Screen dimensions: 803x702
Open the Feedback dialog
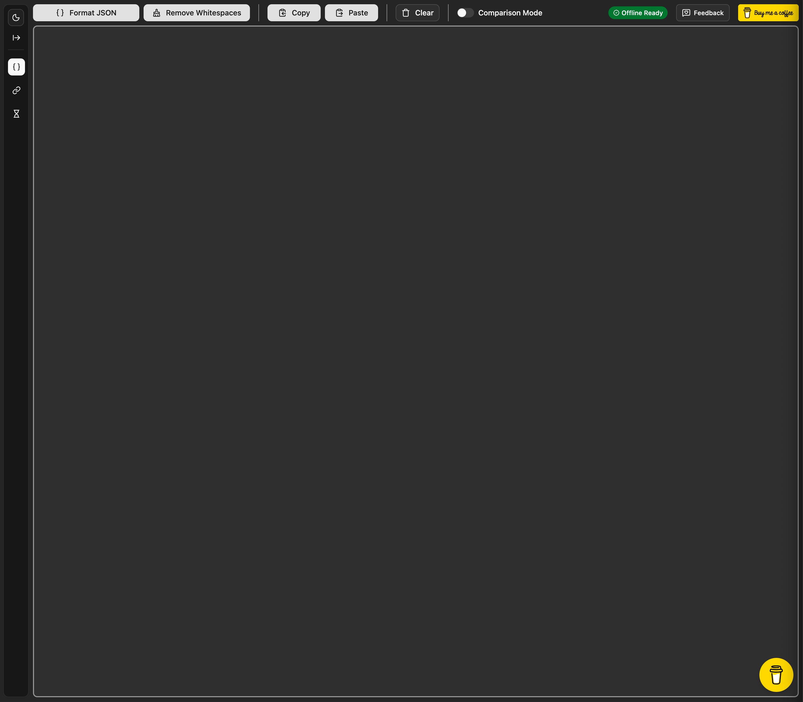(x=702, y=12)
